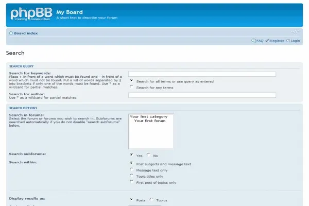Click the change font size icon
The image size is (309, 206).
coord(295,31)
